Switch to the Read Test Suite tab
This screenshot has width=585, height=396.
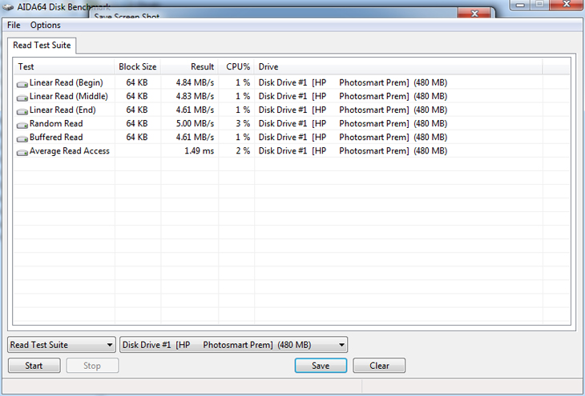[x=42, y=46]
